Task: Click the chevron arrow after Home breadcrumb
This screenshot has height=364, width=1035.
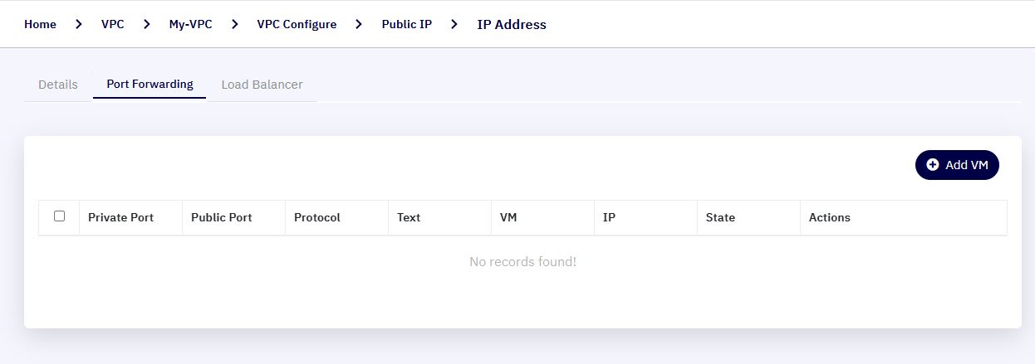Action: pyautogui.click(x=79, y=24)
